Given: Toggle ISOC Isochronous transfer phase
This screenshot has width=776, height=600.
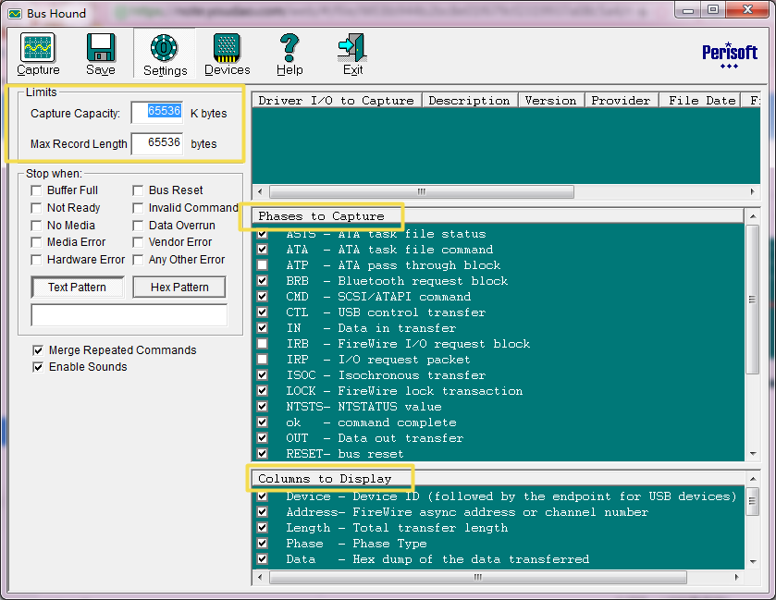Looking at the screenshot, I should click(263, 375).
